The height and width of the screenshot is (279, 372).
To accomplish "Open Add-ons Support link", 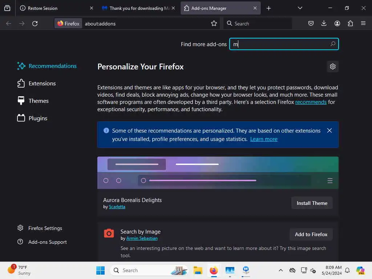I will click(42, 242).
